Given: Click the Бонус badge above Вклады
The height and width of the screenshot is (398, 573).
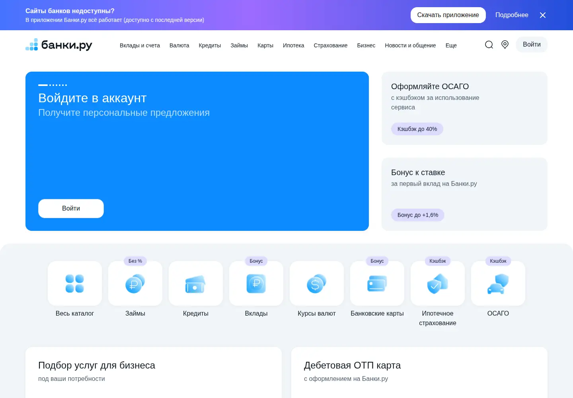Looking at the screenshot, I should tap(256, 261).
